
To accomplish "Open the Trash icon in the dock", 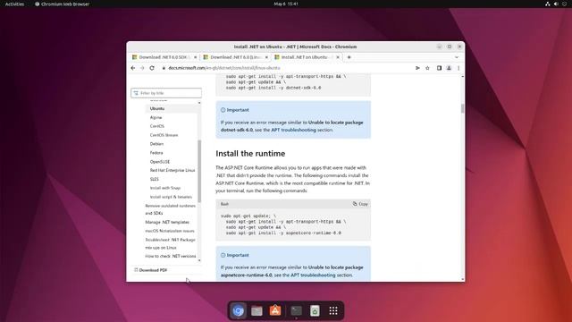I will [315, 310].
